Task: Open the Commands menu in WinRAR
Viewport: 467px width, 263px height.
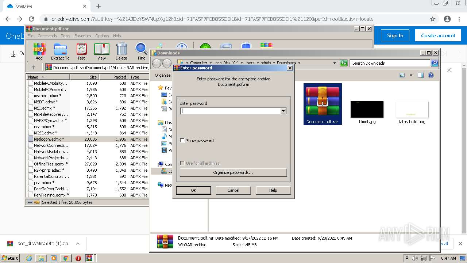Action: point(47,36)
